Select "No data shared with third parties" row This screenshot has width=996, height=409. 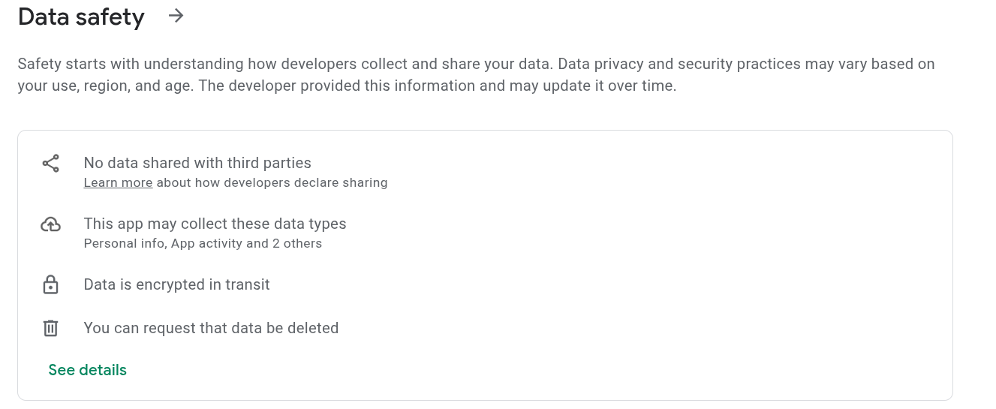click(197, 163)
